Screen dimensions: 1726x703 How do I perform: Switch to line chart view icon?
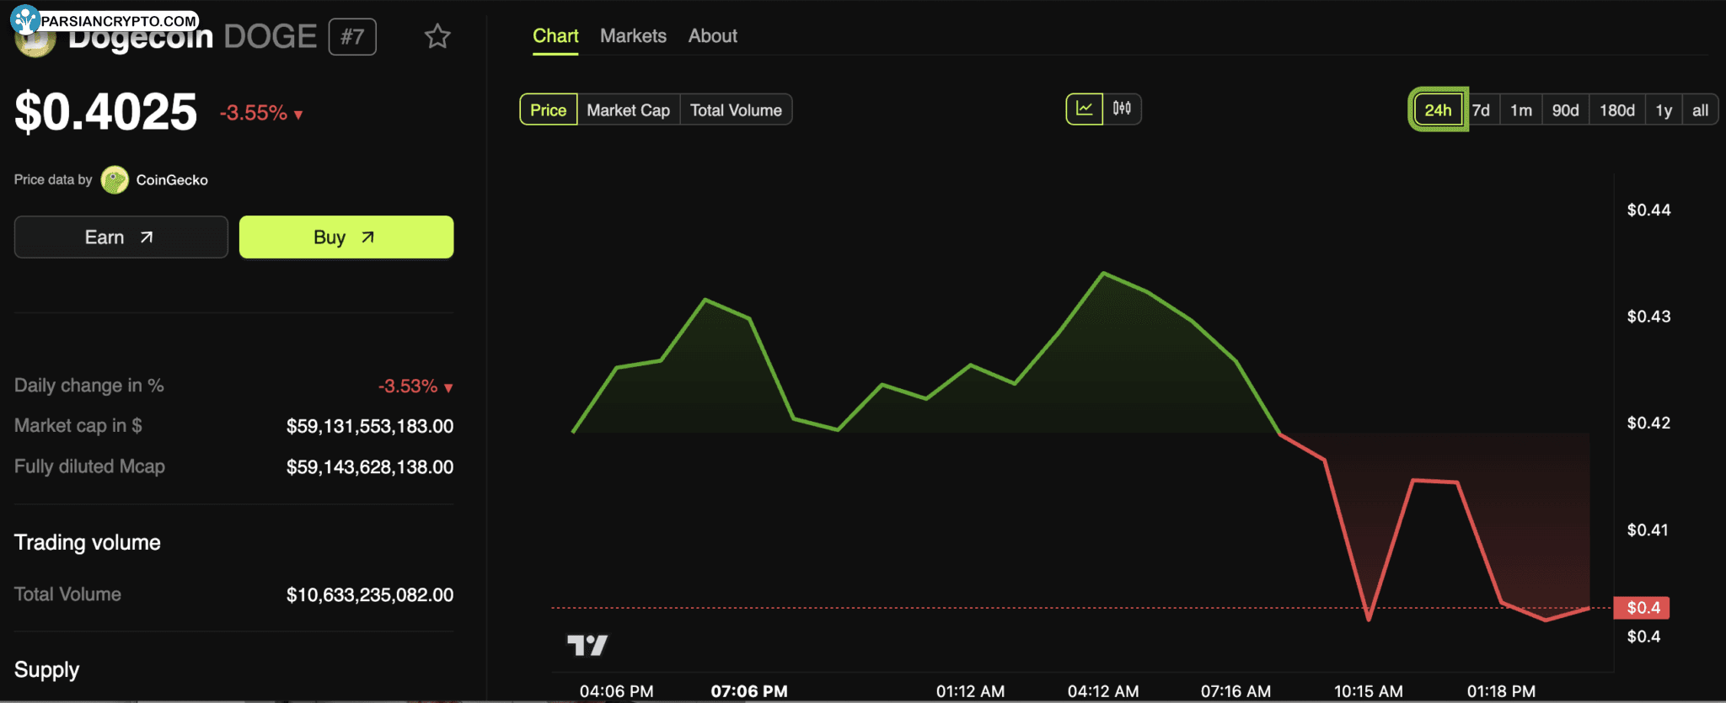[1085, 109]
